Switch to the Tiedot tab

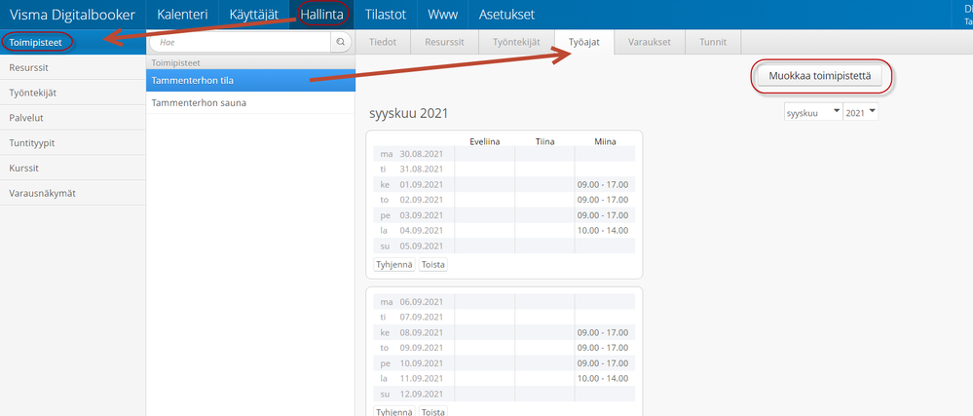pos(382,42)
